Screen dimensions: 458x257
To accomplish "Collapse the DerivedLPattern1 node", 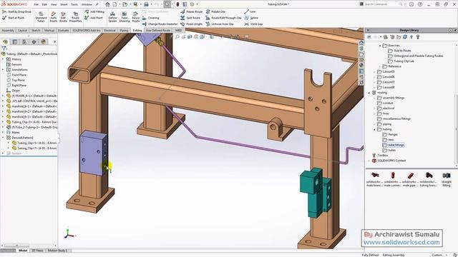I will tap(3, 138).
